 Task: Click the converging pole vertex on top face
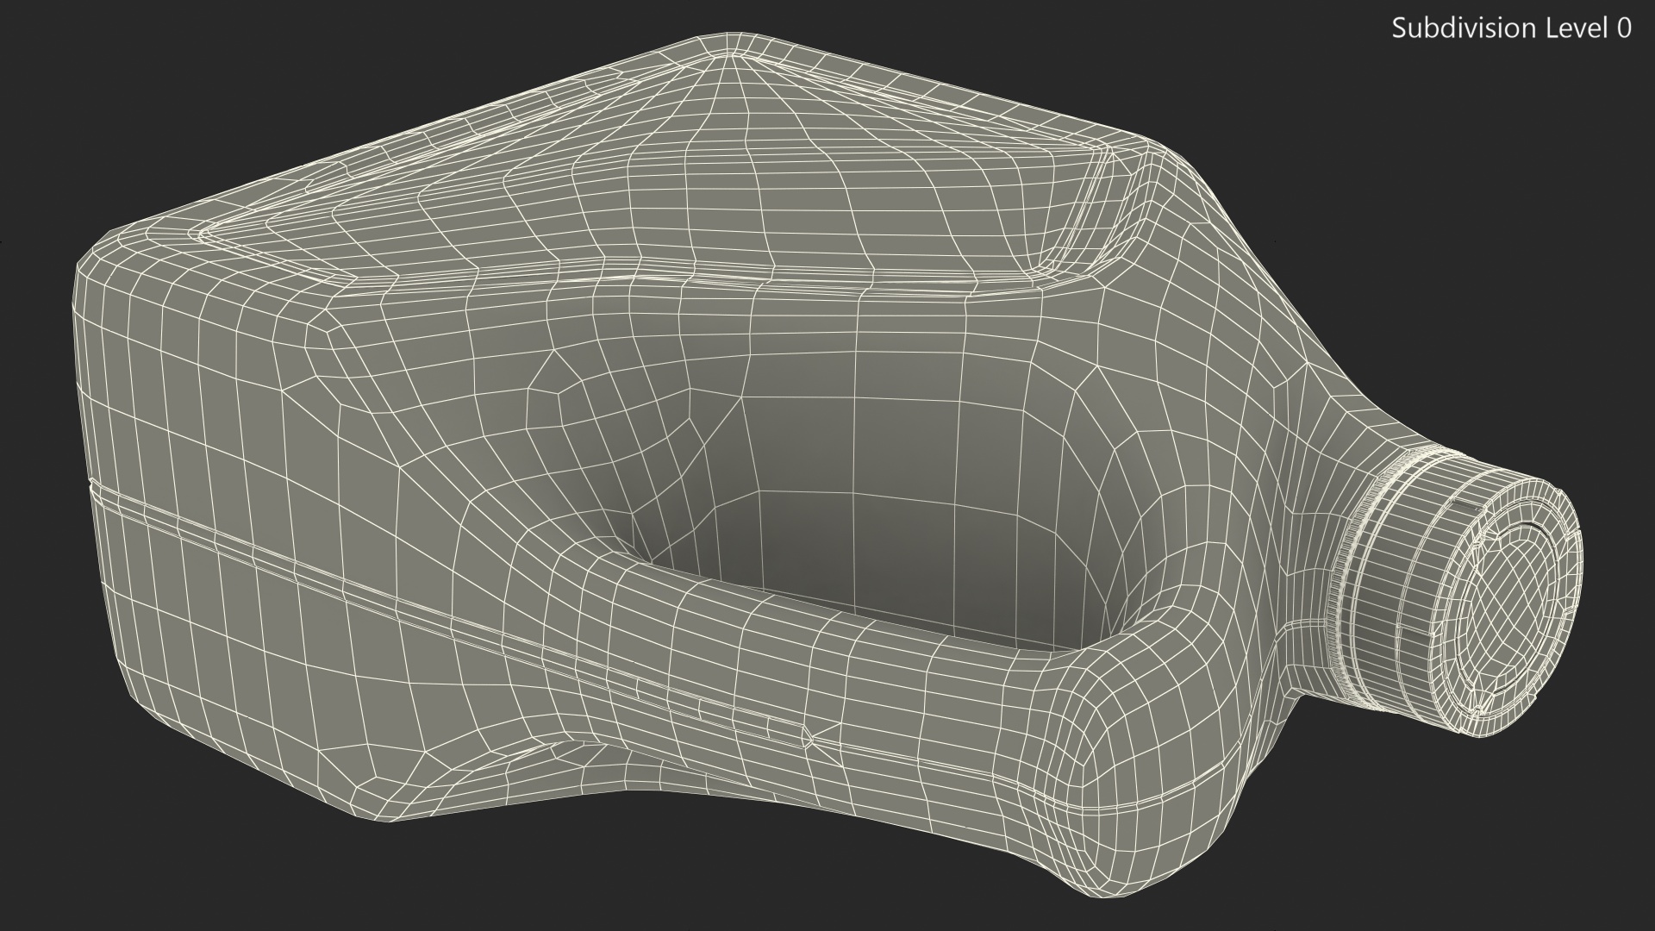pos(732,56)
